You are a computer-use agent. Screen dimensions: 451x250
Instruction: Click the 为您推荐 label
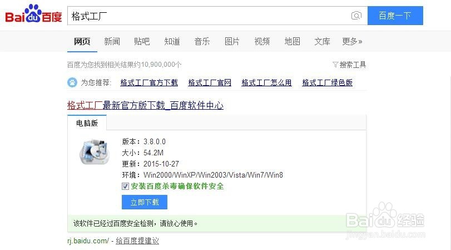click(x=96, y=82)
